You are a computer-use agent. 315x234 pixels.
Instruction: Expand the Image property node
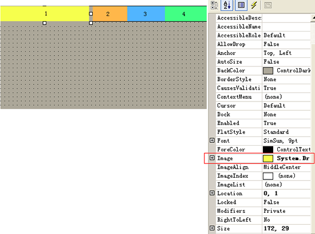pyautogui.click(x=212, y=158)
